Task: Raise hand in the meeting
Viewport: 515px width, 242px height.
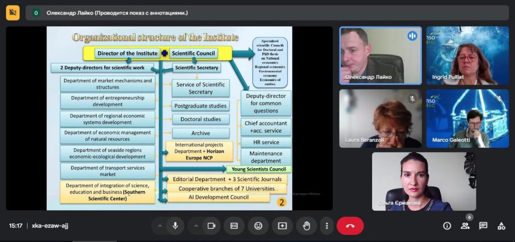Action: point(306,226)
